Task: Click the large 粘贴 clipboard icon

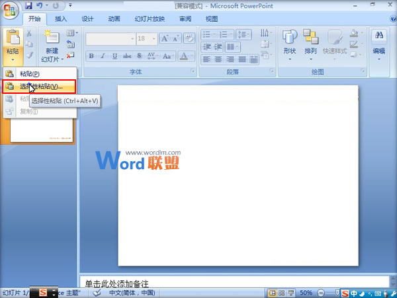Action: 13,38
